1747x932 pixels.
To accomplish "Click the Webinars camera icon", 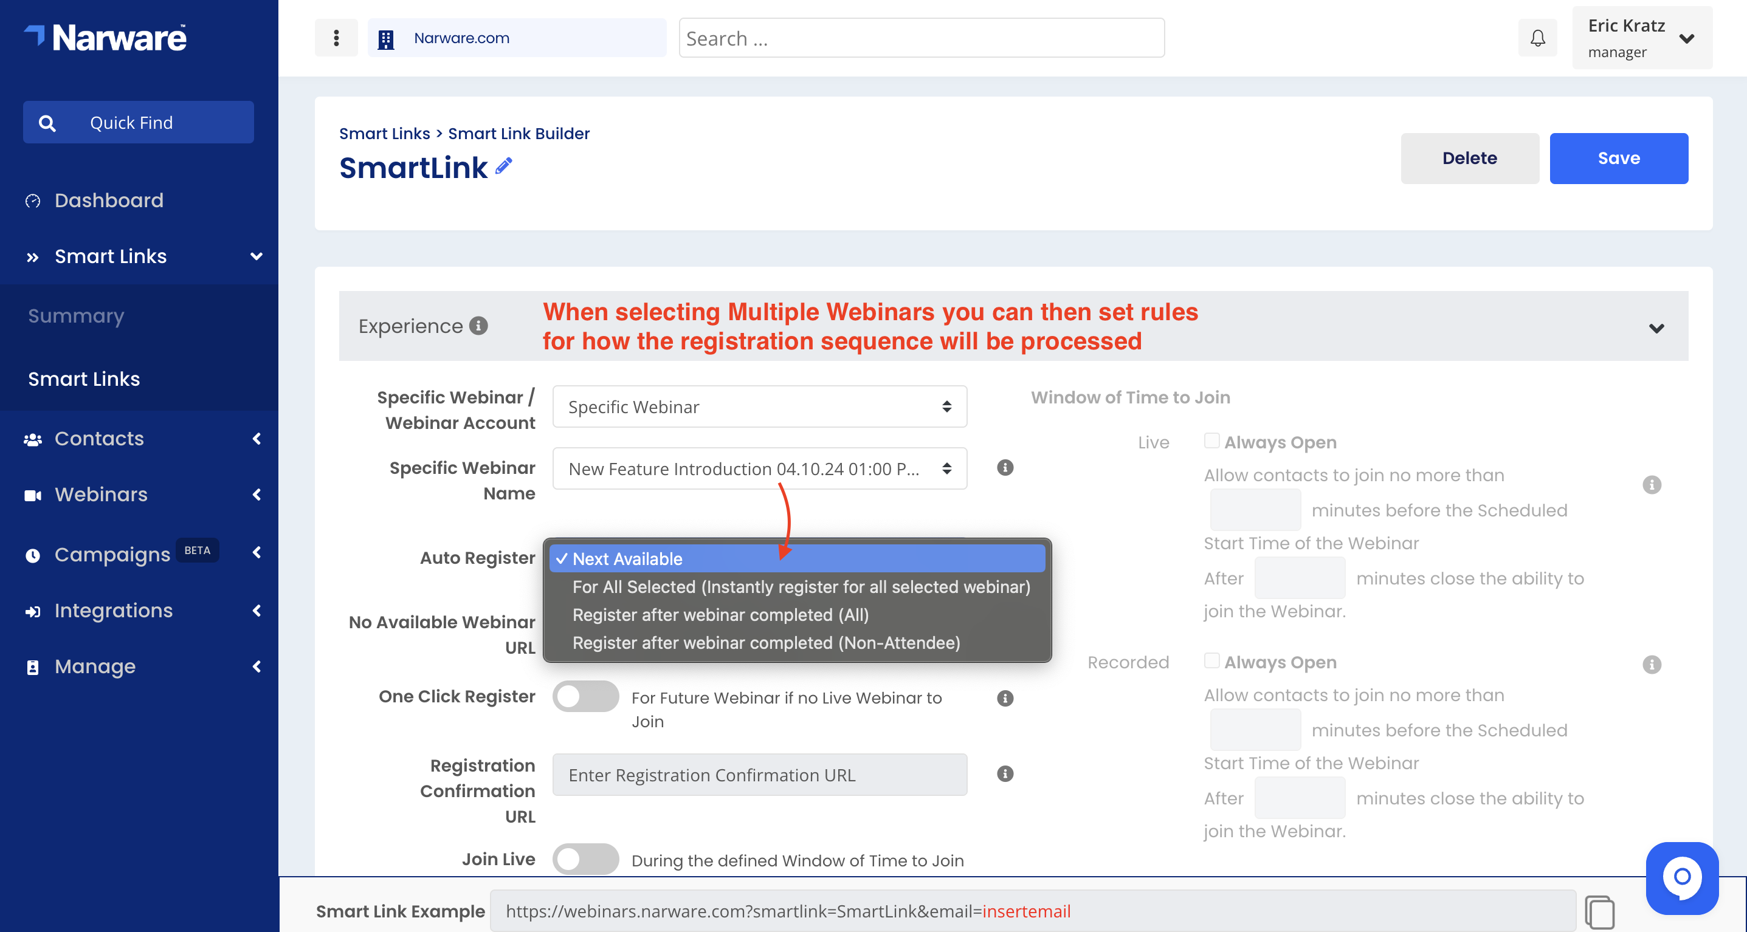I will 33,496.
